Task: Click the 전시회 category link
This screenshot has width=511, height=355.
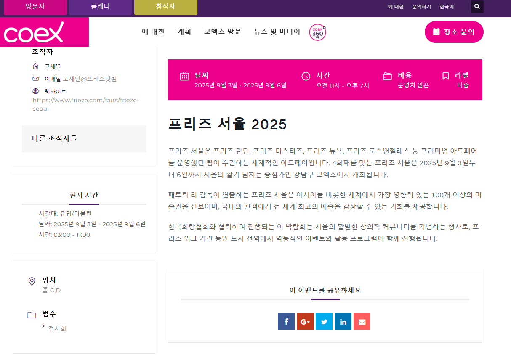Action: tap(57, 329)
